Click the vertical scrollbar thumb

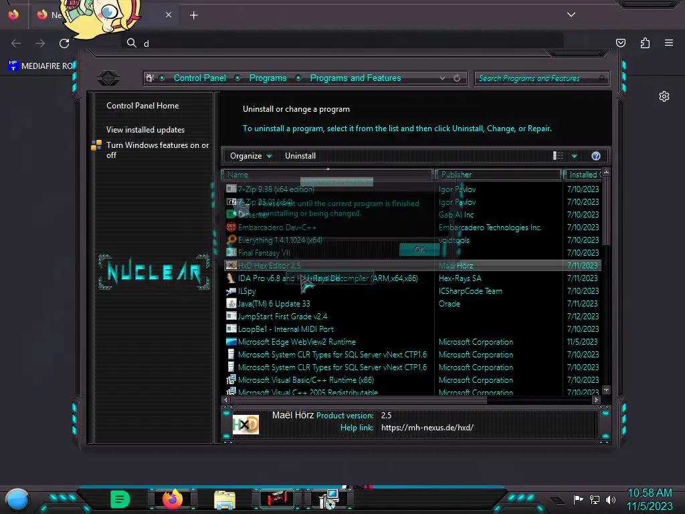[606, 211]
